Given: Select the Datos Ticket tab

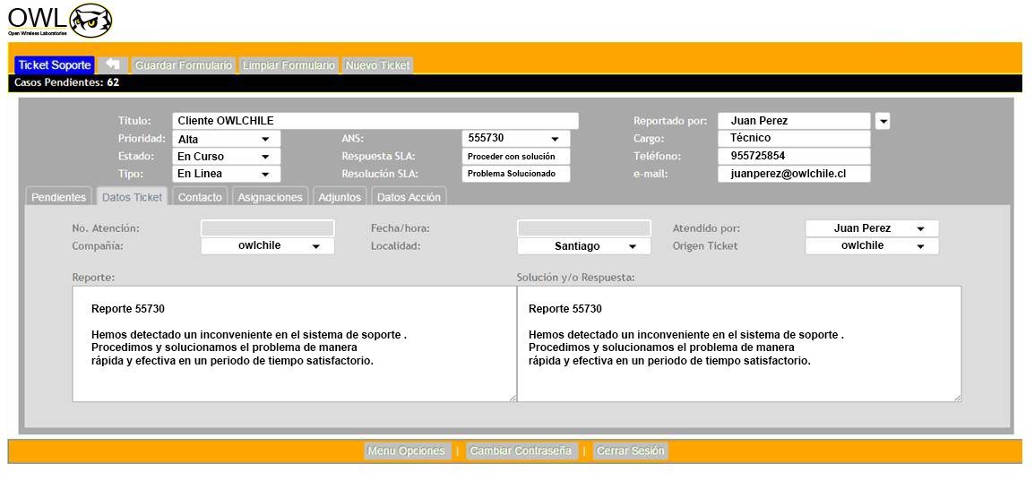Looking at the screenshot, I should pyautogui.click(x=133, y=197).
